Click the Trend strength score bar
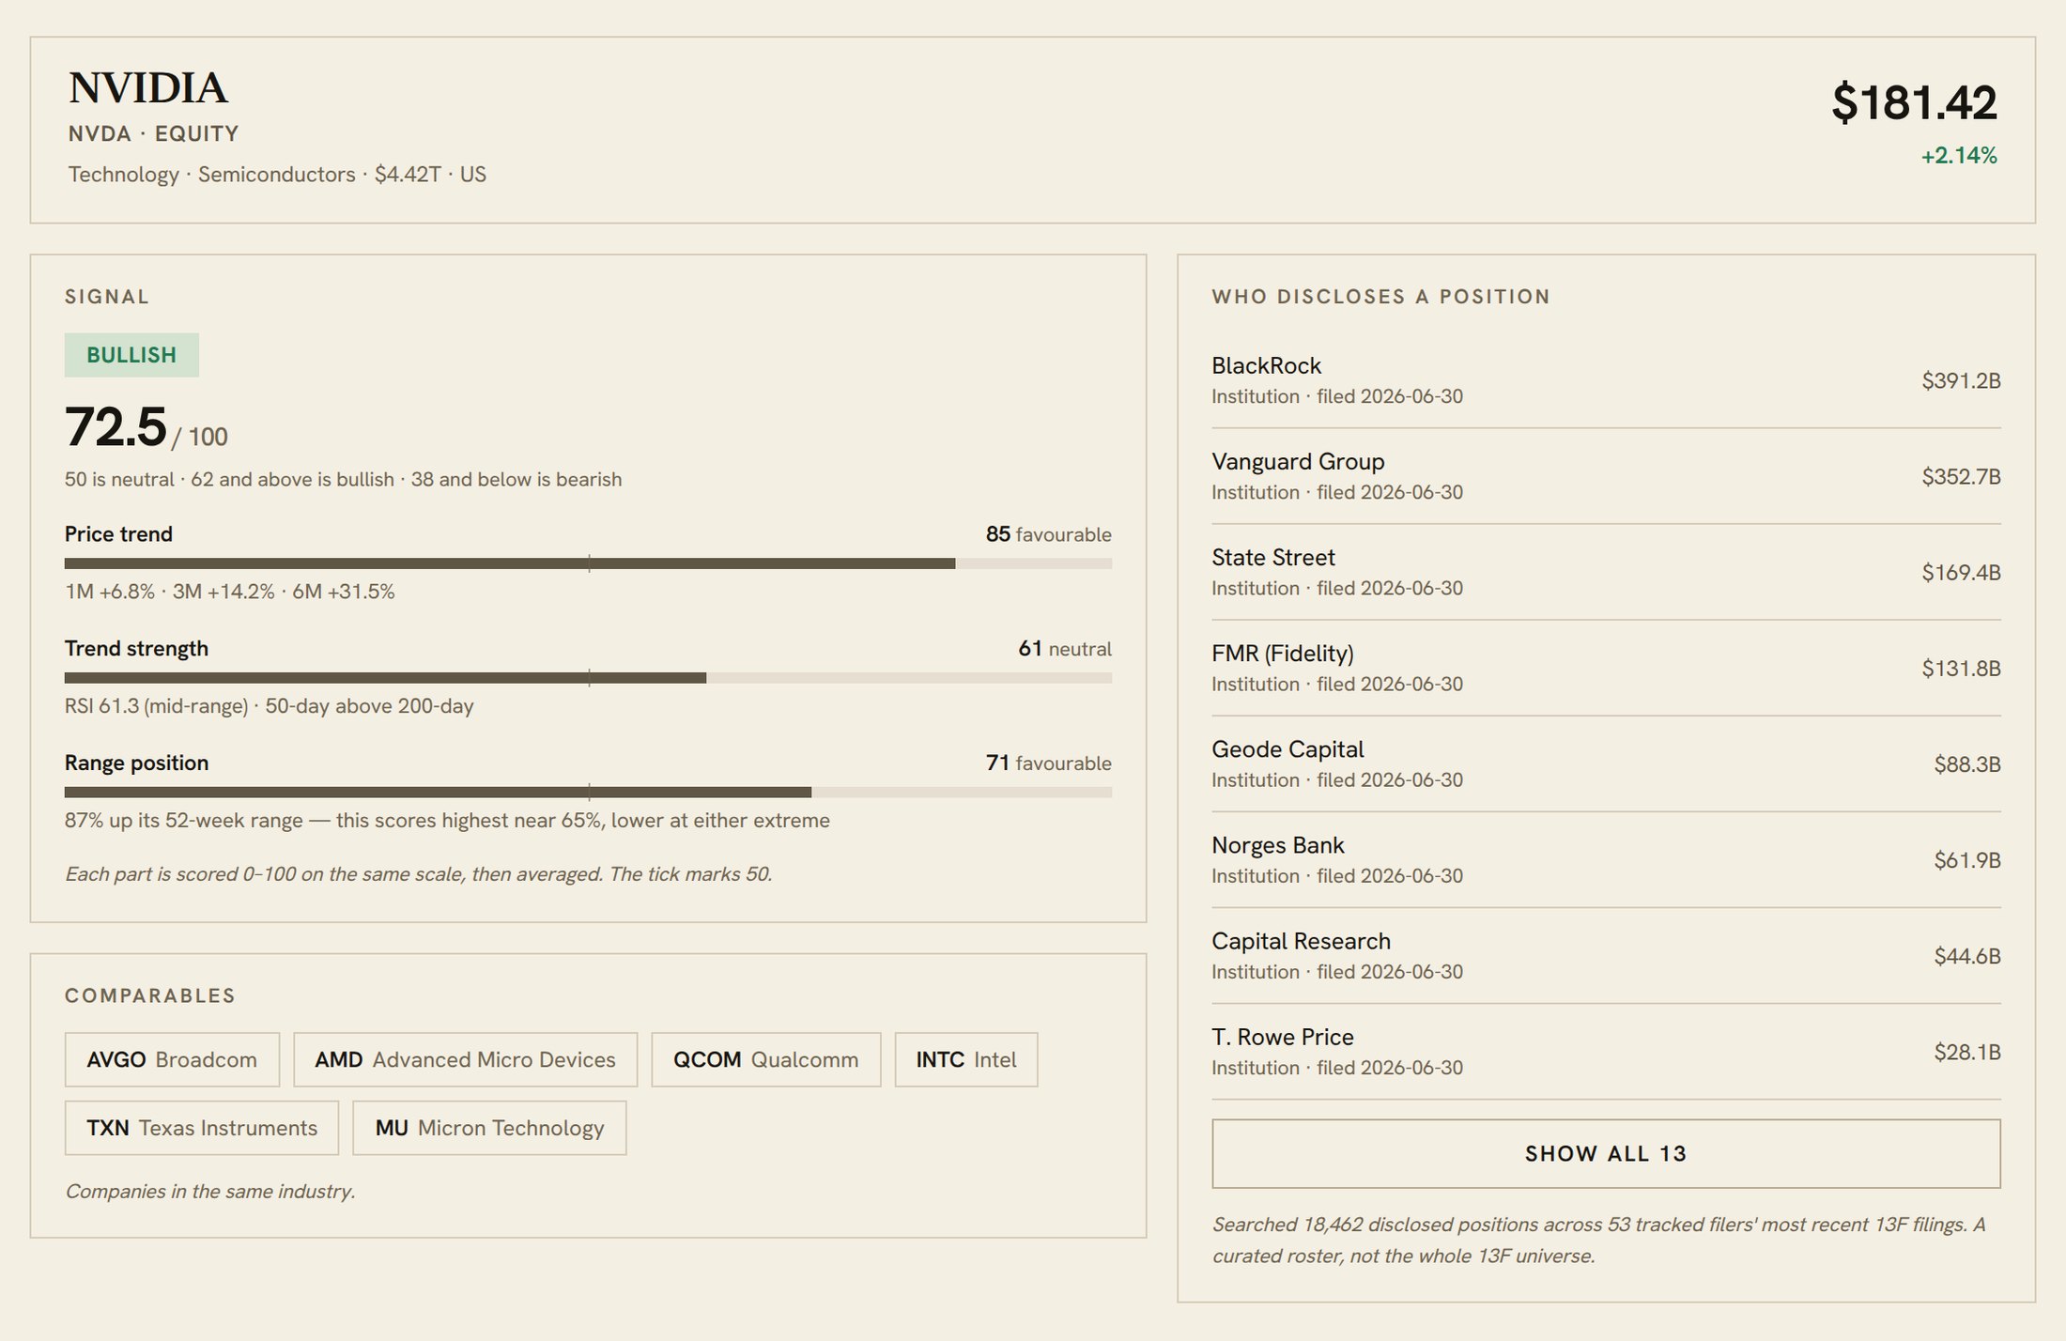This screenshot has width=2066, height=1341. 588,678
